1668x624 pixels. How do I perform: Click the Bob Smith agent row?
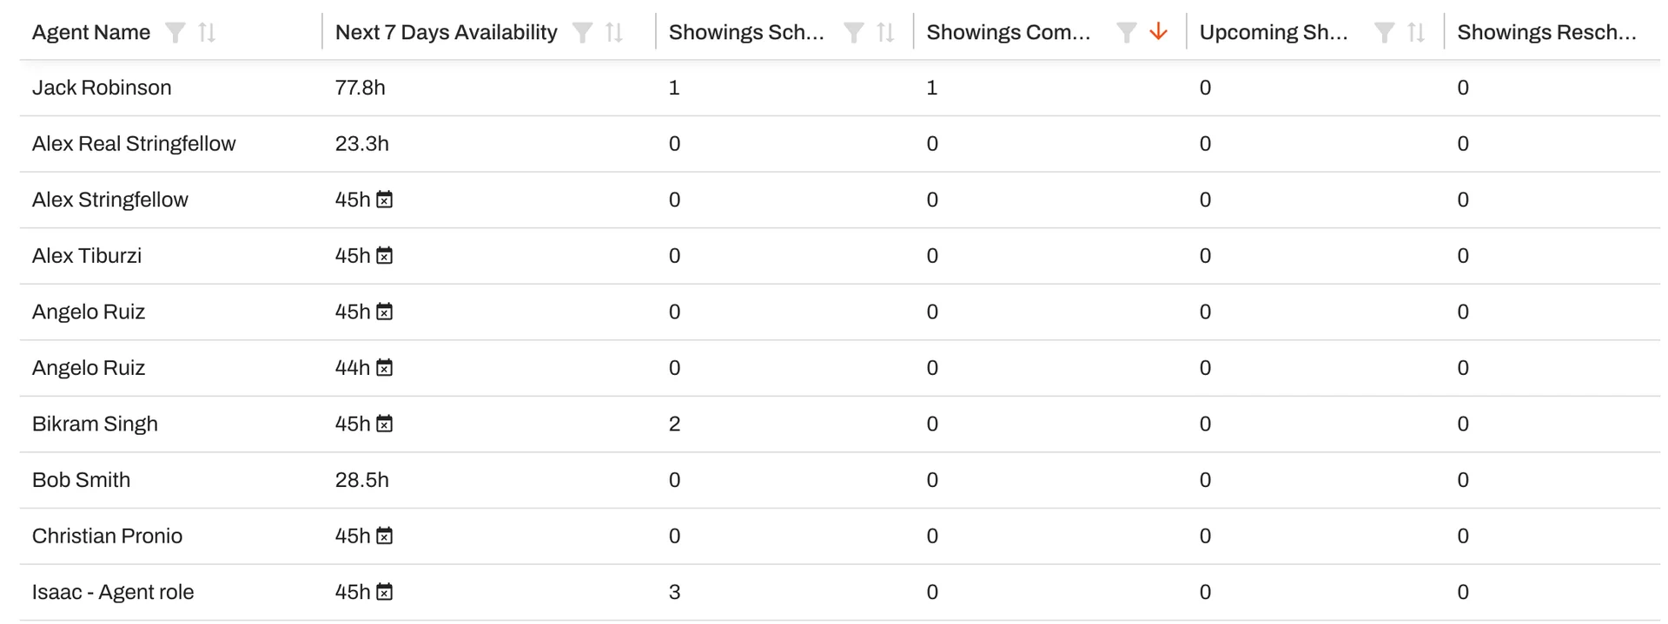[81, 479]
